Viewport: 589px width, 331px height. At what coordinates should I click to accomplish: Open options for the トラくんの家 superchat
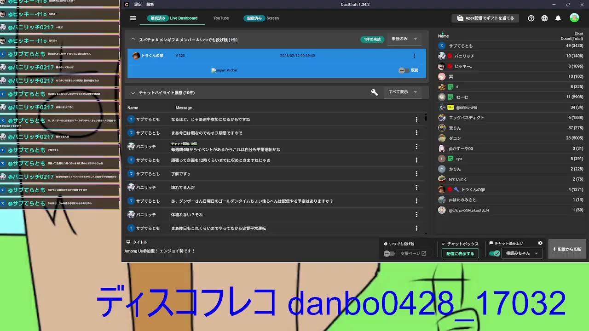[x=414, y=56]
